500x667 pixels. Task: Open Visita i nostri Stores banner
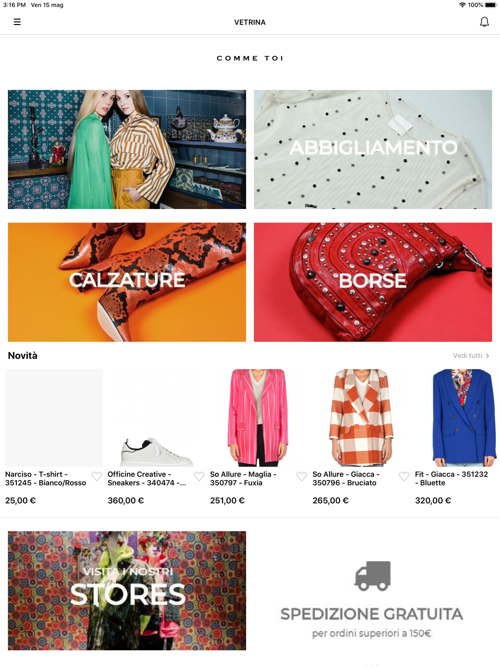point(127,590)
